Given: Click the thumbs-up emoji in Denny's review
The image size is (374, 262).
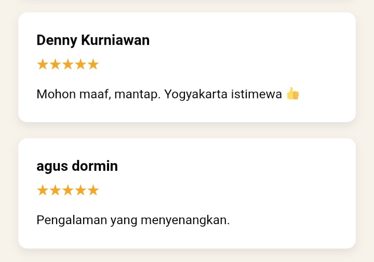Looking at the screenshot, I should tap(293, 94).
